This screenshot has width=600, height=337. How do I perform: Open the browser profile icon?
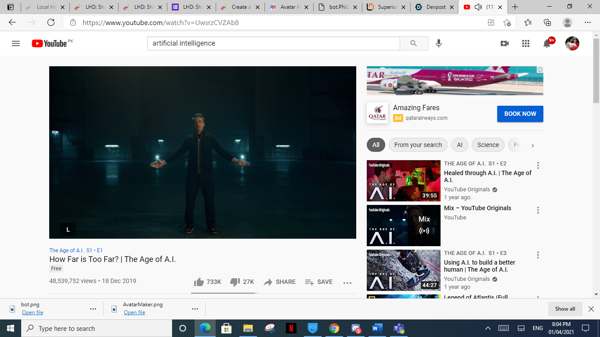click(567, 22)
